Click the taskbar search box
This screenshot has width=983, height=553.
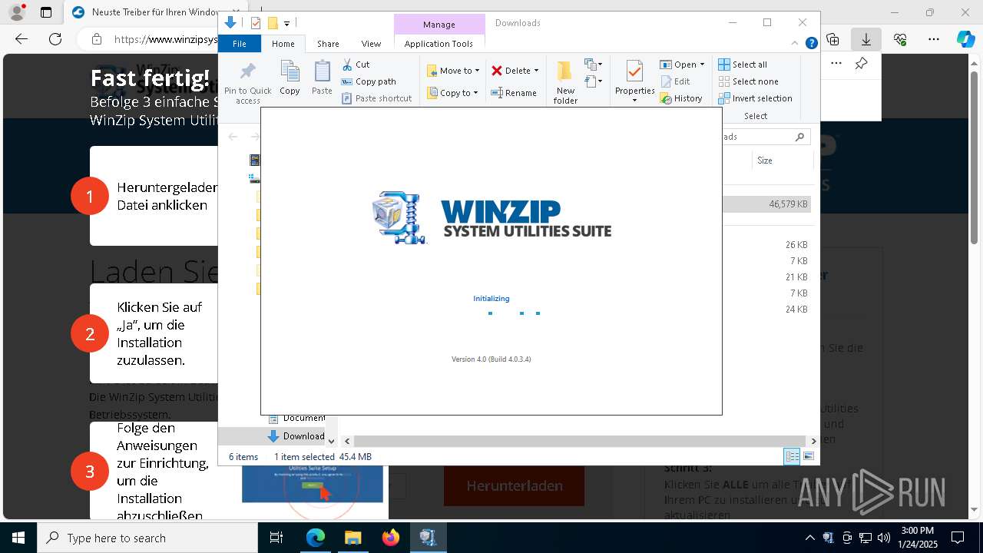pos(147,538)
